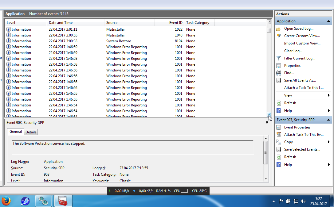Click the Action Center flag tray icon
Screen dimensions: 334x207
click(281, 201)
